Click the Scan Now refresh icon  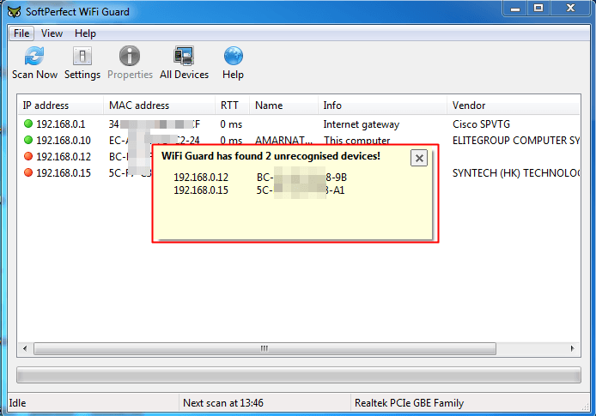[x=34, y=56]
